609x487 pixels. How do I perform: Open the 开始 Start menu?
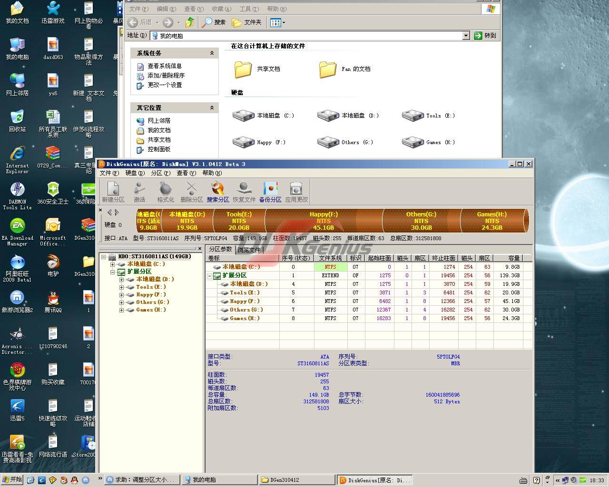pyautogui.click(x=12, y=480)
